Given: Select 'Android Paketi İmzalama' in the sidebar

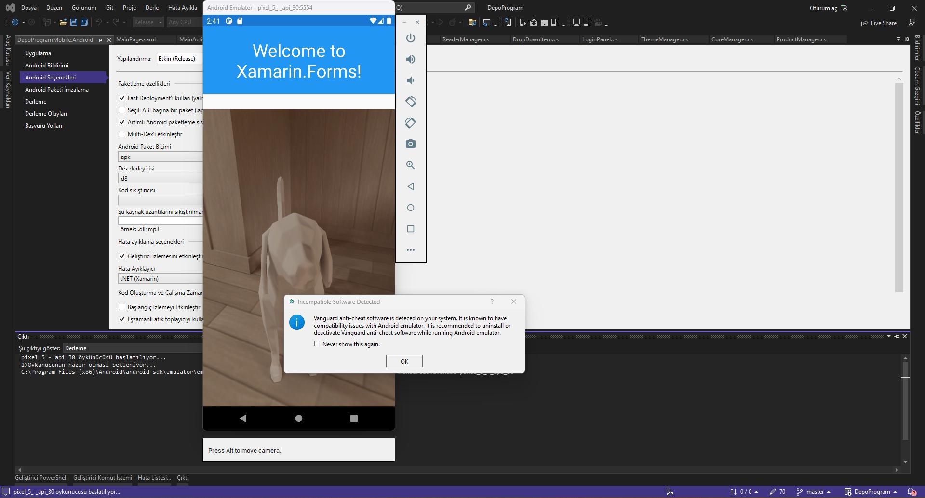Looking at the screenshot, I should (57, 90).
